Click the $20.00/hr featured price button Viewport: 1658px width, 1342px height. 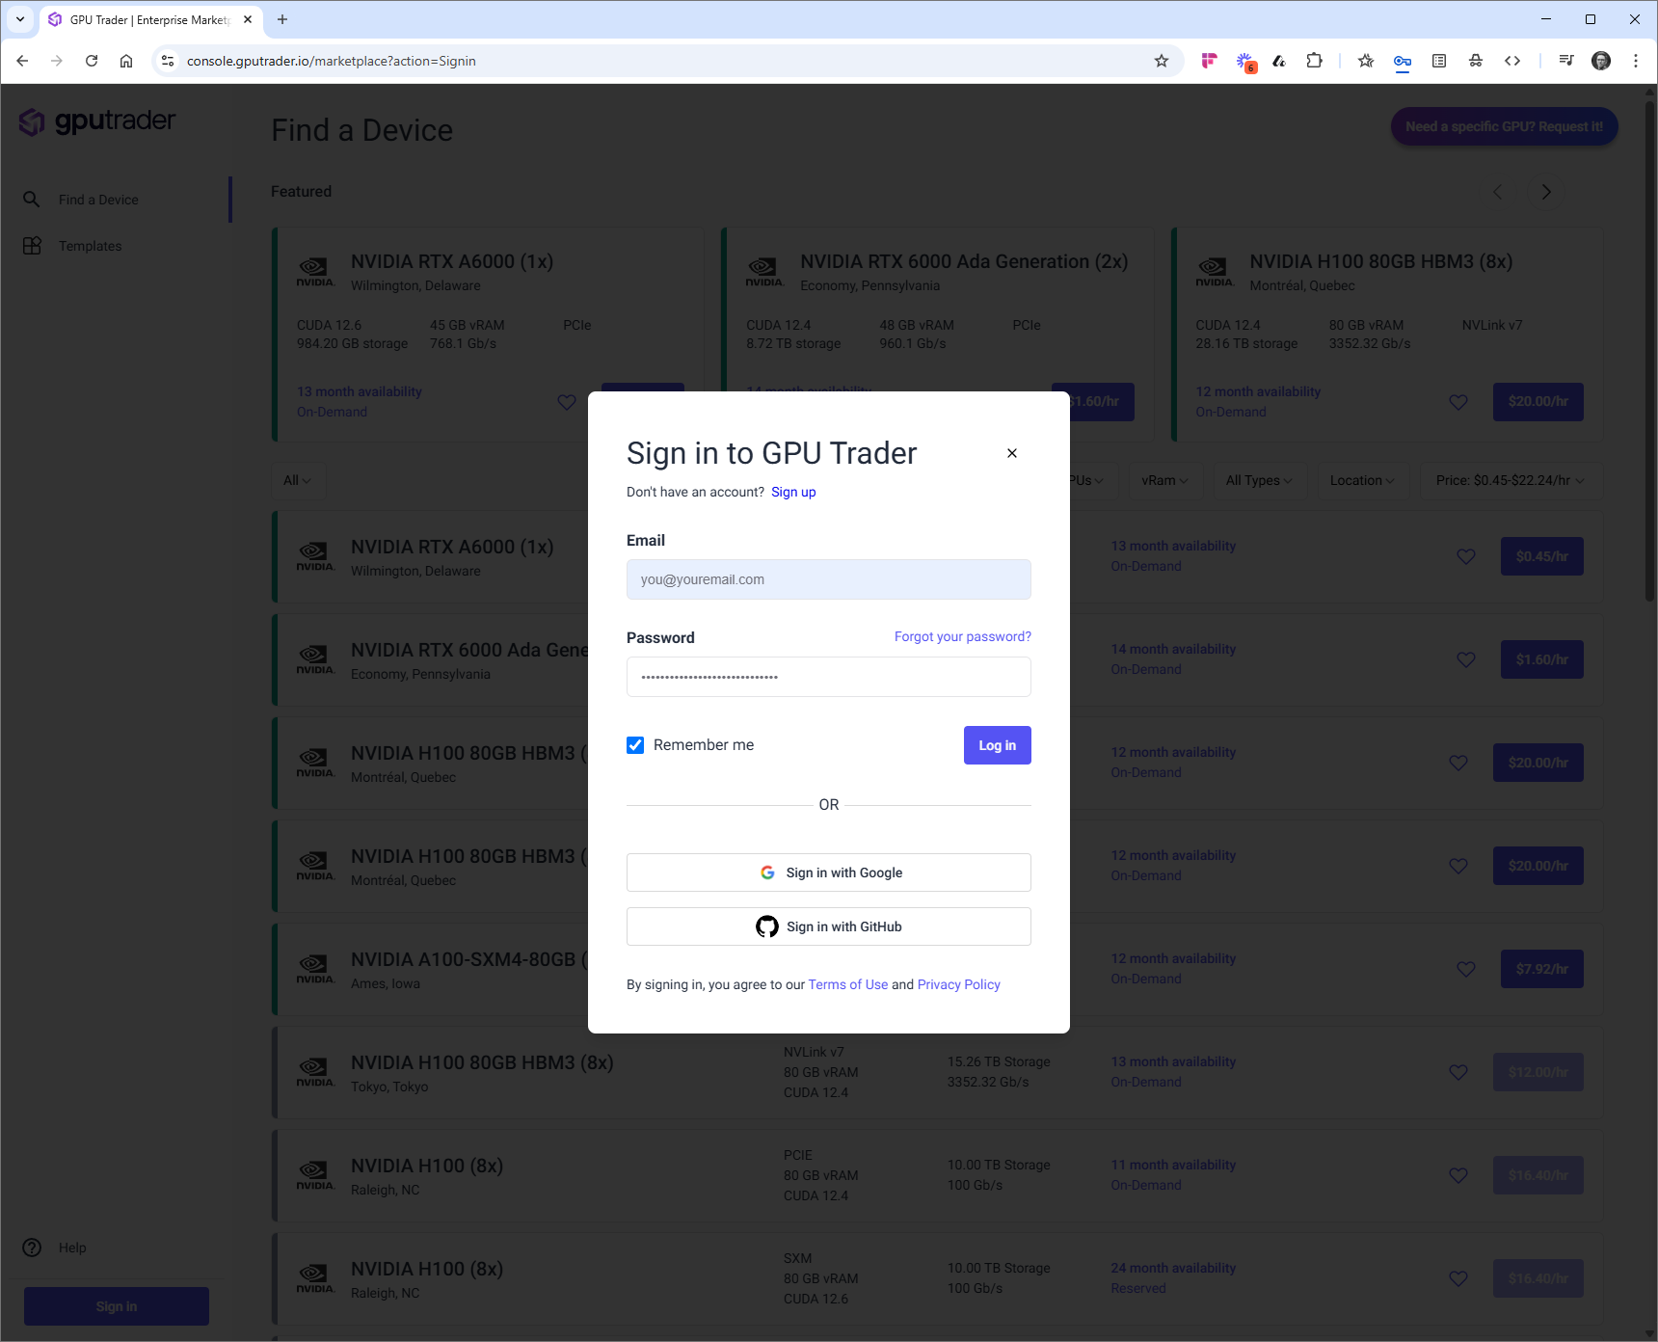coord(1538,402)
